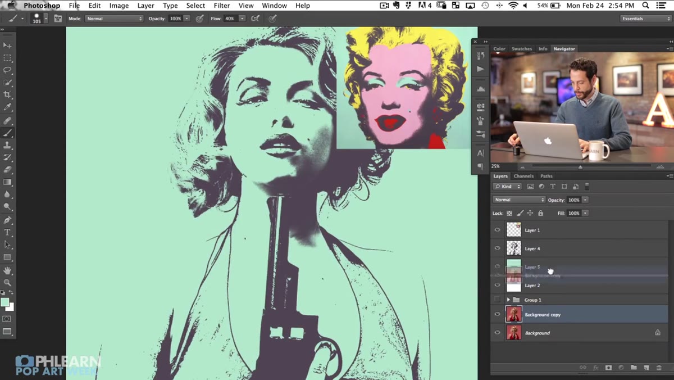
Task: Open layer Fill dropdown arrow
Action: tap(585, 214)
